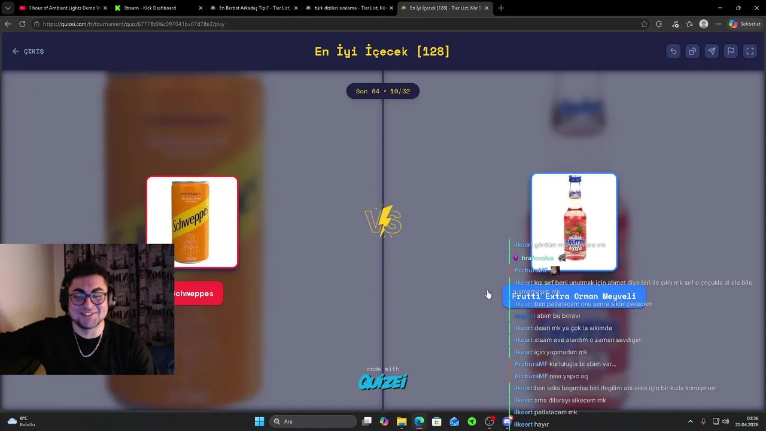
Task: Report the quiz with the flag icon
Action: click(731, 51)
